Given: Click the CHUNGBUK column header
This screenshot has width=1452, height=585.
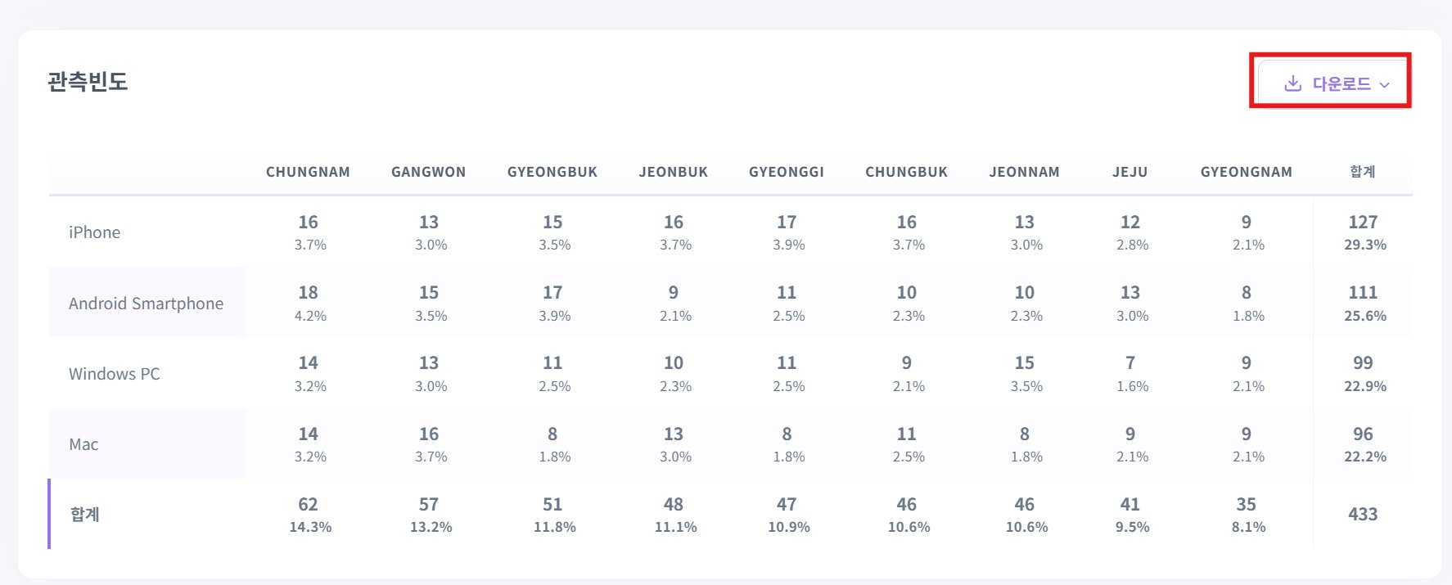Looking at the screenshot, I should pos(907,172).
